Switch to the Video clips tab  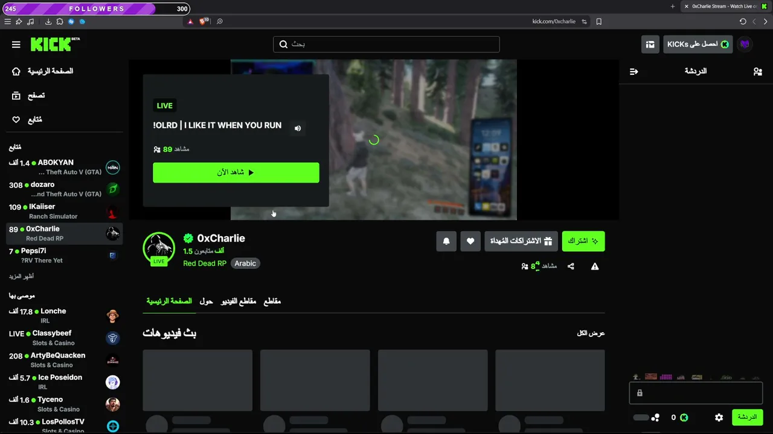pos(239,301)
